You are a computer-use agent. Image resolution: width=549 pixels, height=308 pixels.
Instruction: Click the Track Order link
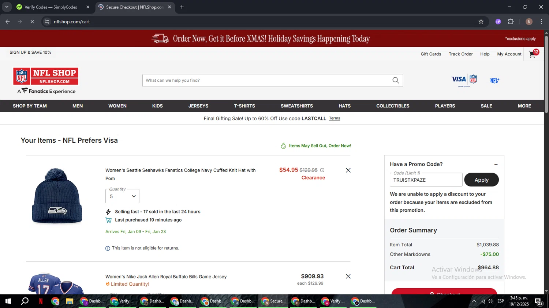(461, 54)
